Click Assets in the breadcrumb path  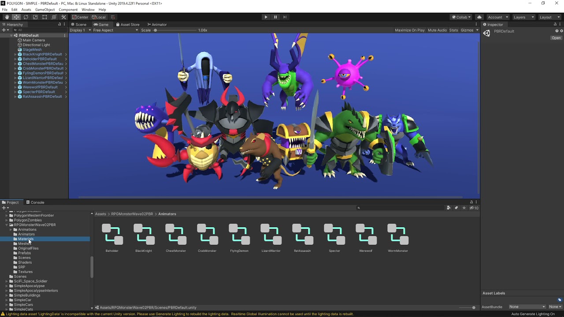100,214
